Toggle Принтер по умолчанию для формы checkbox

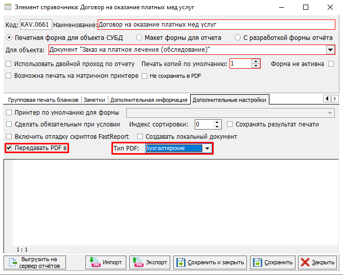point(9,113)
